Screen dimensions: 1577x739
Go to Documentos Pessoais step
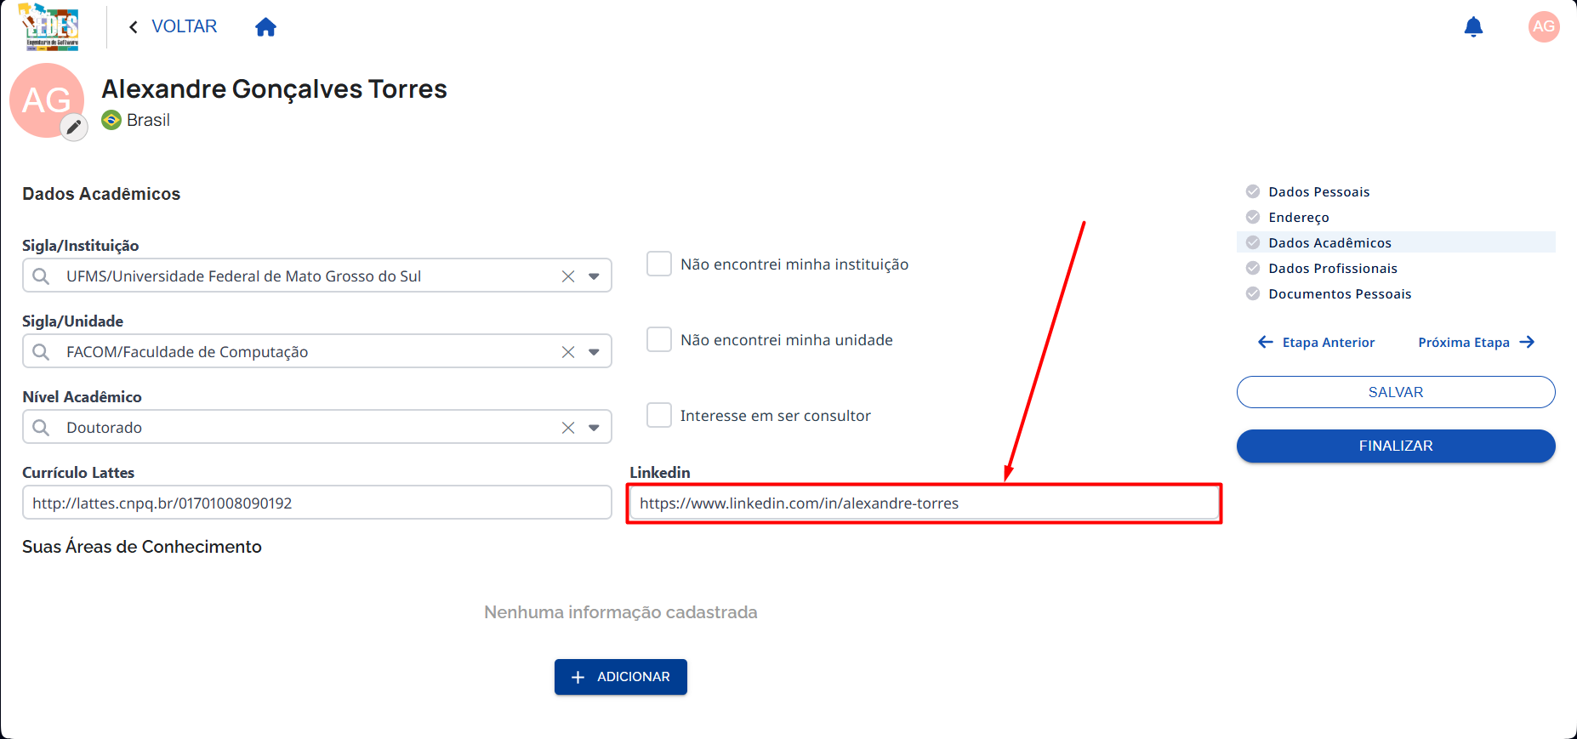tap(1340, 294)
